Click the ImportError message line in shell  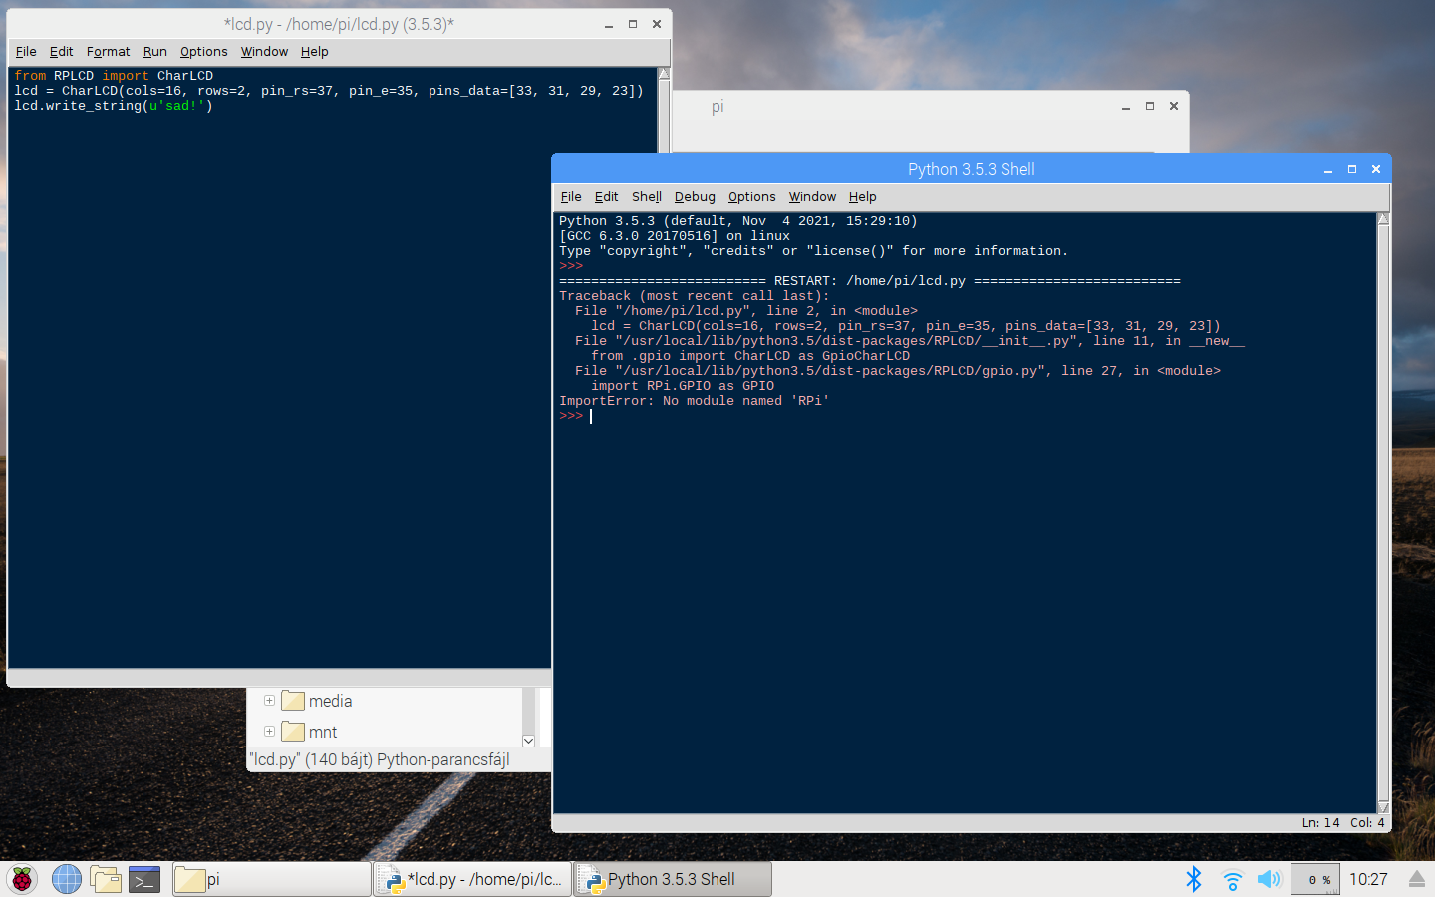point(695,401)
